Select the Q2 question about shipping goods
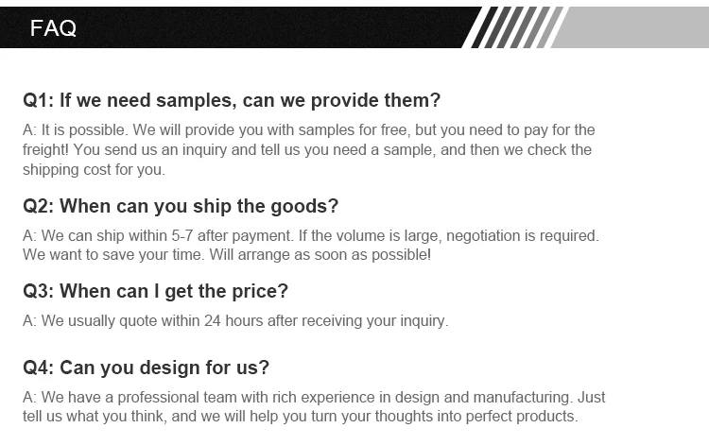This screenshot has height=445, width=709. click(x=181, y=206)
